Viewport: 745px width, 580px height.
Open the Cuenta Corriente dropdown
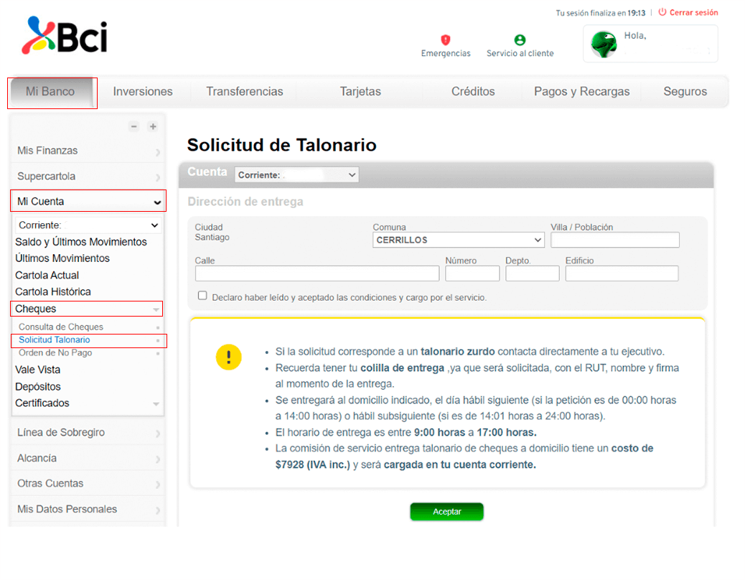click(296, 174)
